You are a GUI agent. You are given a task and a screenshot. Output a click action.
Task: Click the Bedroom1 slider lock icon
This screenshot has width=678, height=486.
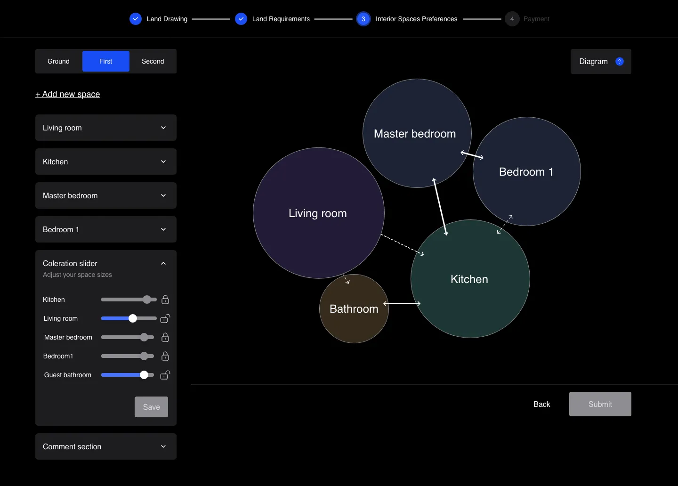pos(165,356)
